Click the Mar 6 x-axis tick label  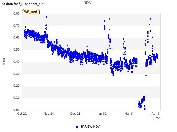click(x=129, y=114)
